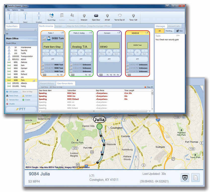The height and width of the screenshot is (192, 210).
Task: Push the large PTT button in sidebar
Action: [x=21, y=109]
